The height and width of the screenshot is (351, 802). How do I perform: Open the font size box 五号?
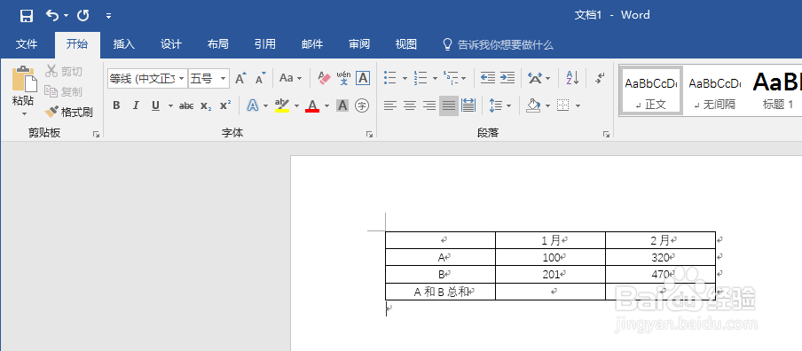[208, 79]
